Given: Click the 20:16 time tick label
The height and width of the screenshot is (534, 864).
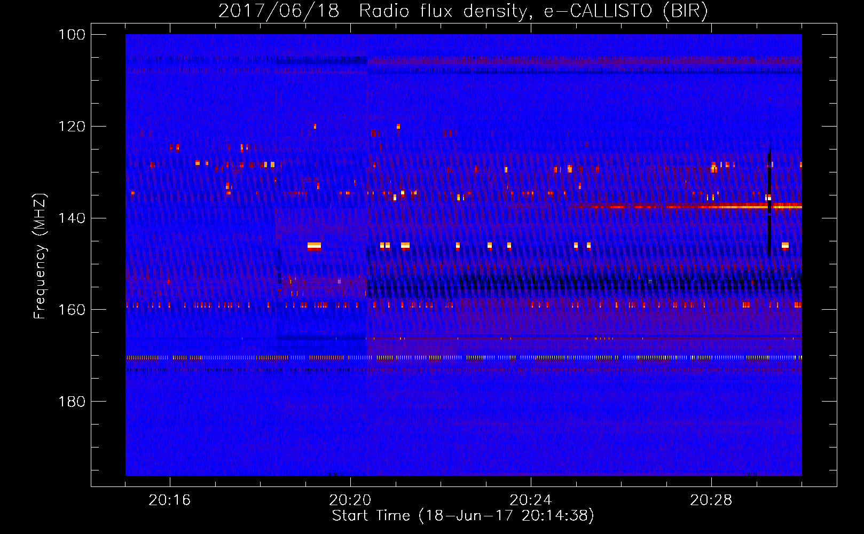Looking at the screenshot, I should click(170, 500).
